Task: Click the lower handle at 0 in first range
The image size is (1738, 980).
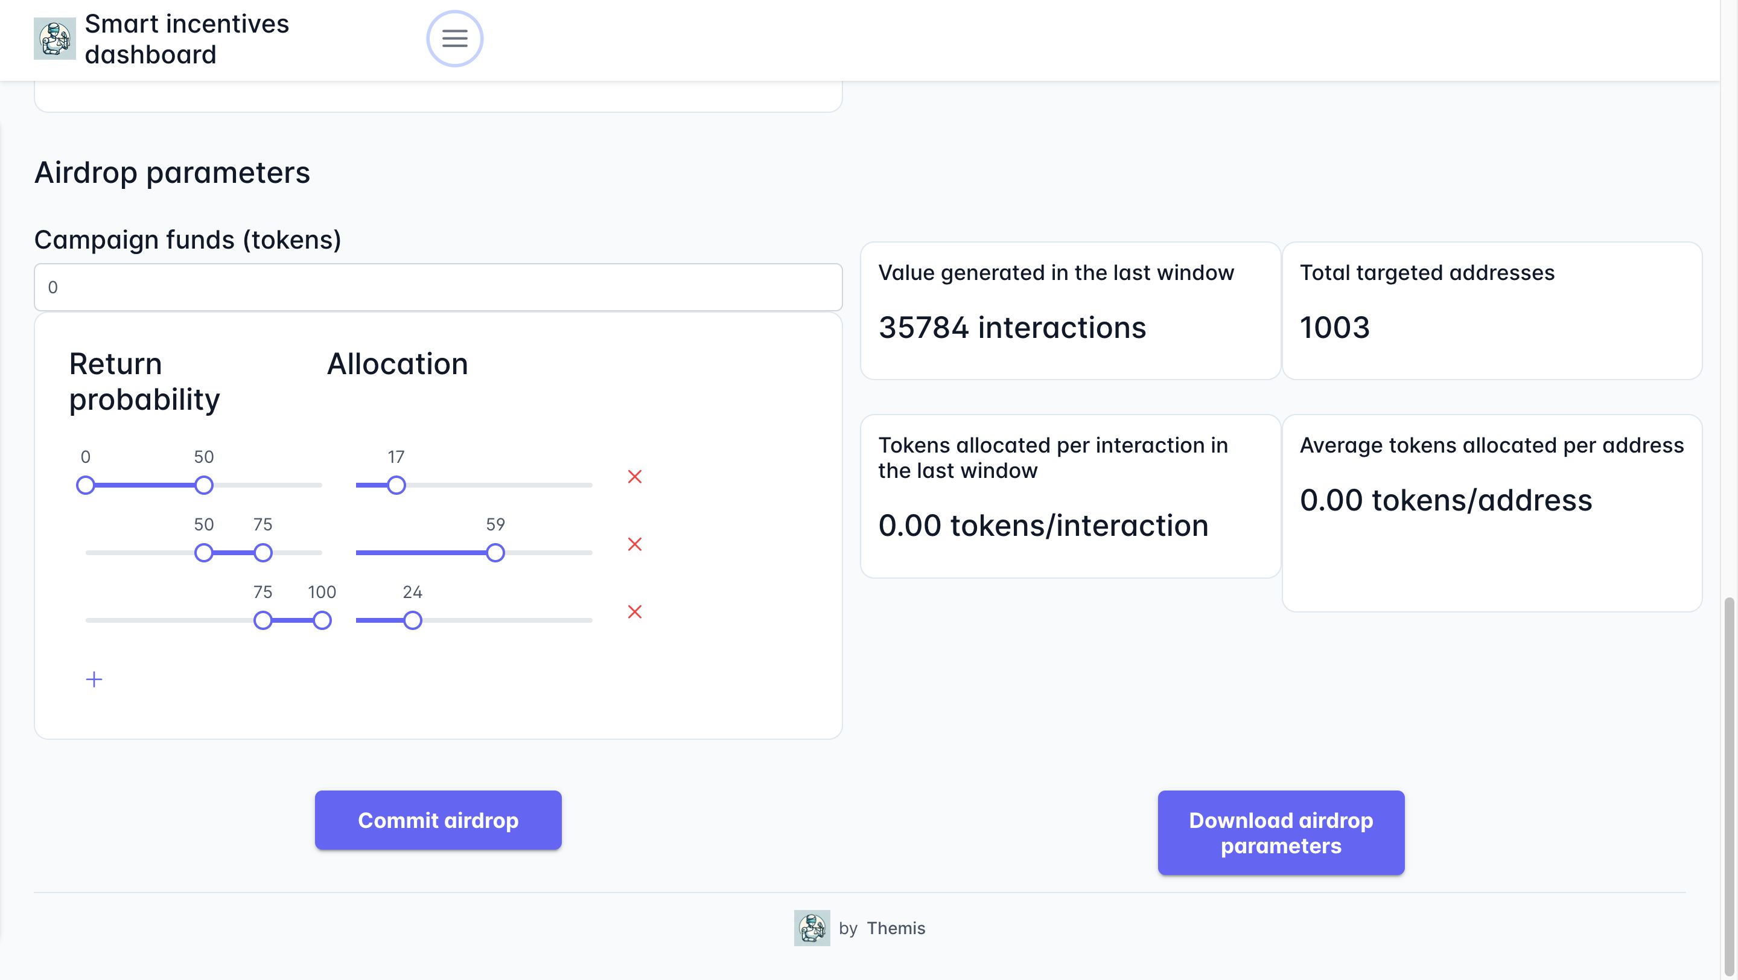Action: click(x=86, y=485)
